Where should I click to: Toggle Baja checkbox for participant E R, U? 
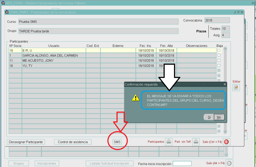tap(219, 50)
